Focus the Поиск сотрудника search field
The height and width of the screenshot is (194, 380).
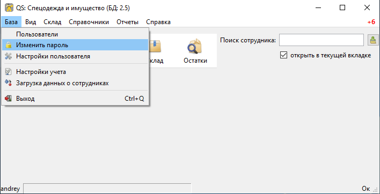pyautogui.click(x=321, y=40)
